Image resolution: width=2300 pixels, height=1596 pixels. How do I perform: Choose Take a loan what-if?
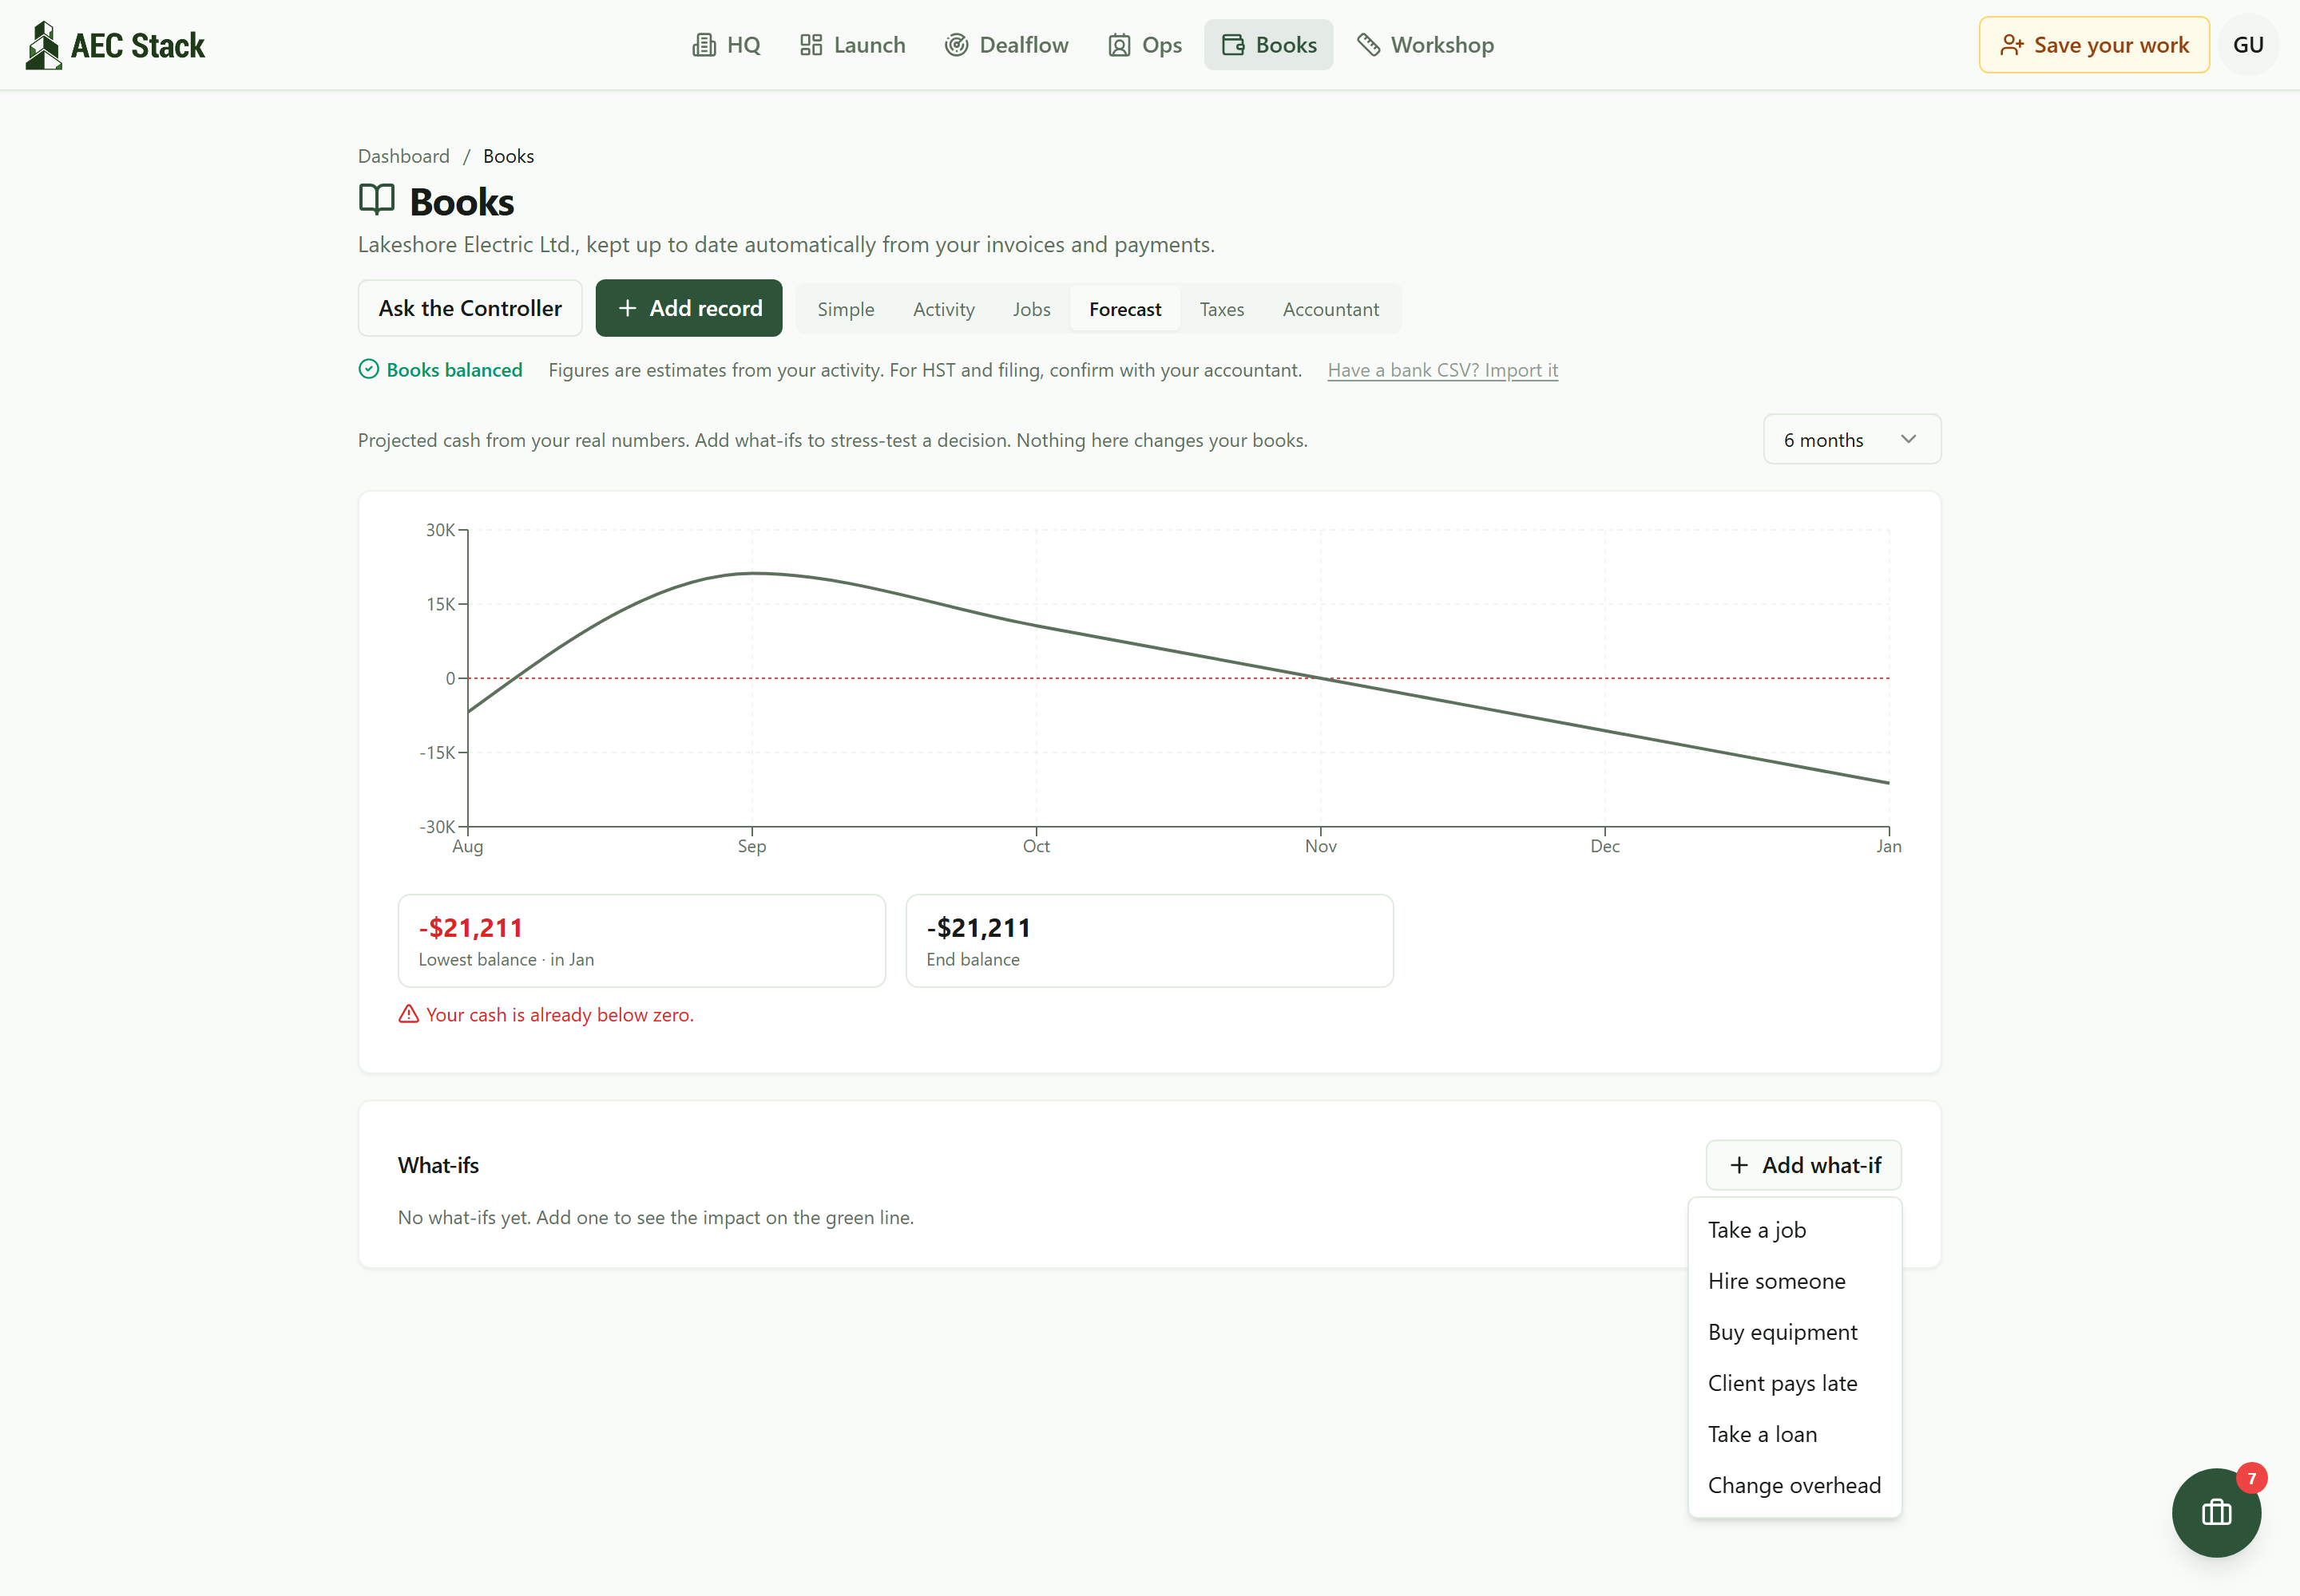[x=1794, y=1434]
